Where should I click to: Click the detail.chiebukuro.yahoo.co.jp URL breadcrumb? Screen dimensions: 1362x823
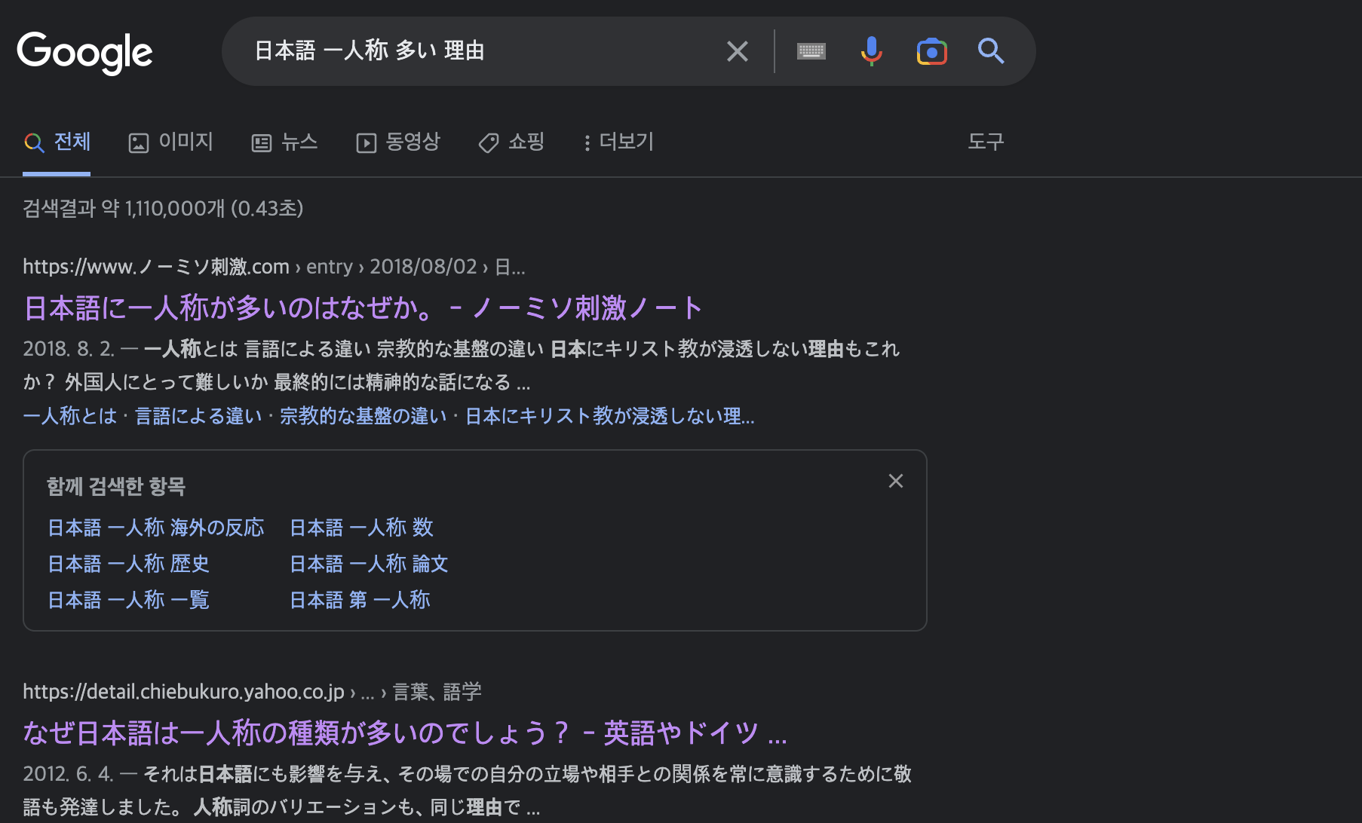pyautogui.click(x=252, y=692)
